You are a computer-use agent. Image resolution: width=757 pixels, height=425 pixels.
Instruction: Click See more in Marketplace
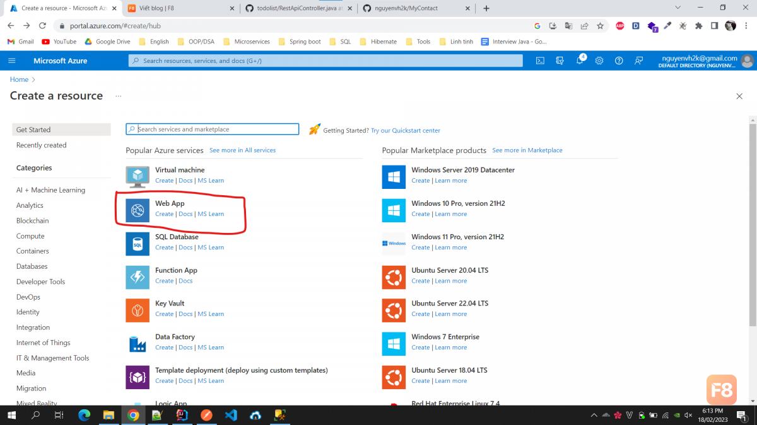527,150
